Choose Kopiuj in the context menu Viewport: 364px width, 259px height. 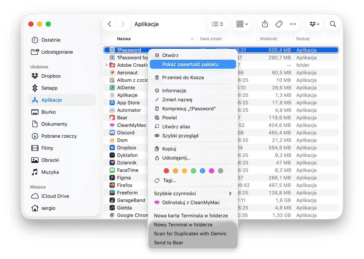[193, 149]
